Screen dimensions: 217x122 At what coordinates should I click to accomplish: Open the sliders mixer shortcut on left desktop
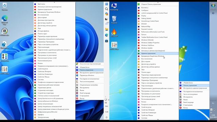click(4, 70)
